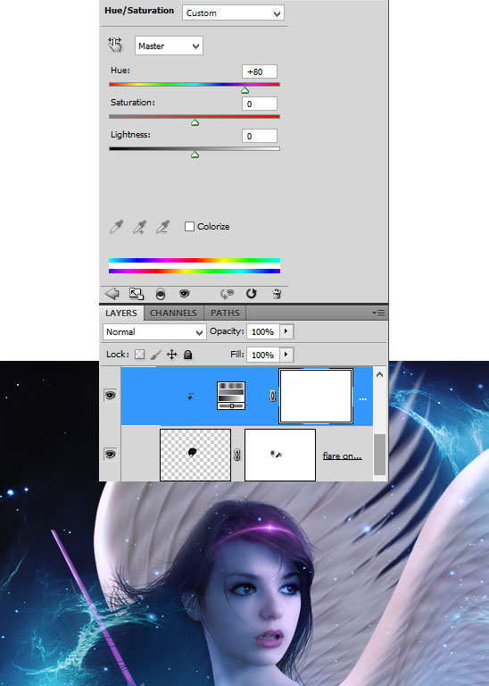
Task: Select the flare layer's mask thumbnail
Action: [280, 455]
